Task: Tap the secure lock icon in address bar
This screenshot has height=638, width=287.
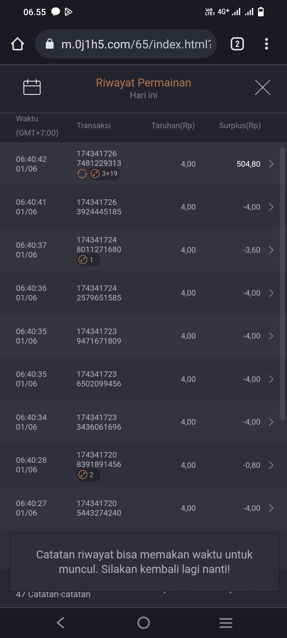Action: coord(50,44)
